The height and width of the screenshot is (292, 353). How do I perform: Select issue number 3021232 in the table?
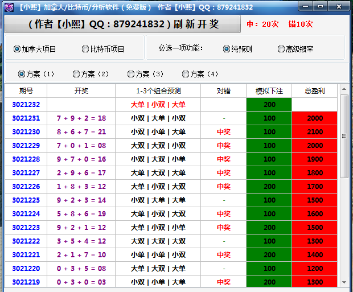click(x=26, y=105)
